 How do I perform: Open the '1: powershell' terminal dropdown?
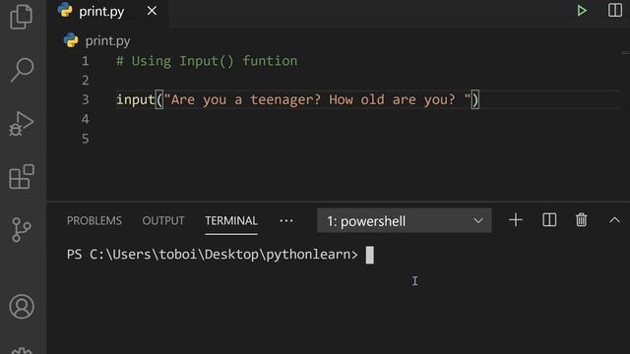pyautogui.click(x=405, y=220)
